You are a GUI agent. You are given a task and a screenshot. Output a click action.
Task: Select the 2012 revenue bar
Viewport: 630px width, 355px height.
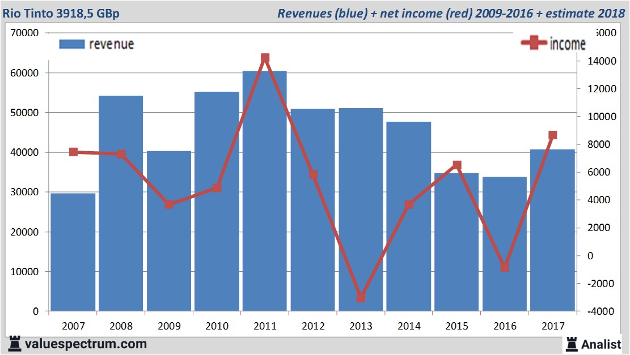coord(312,210)
